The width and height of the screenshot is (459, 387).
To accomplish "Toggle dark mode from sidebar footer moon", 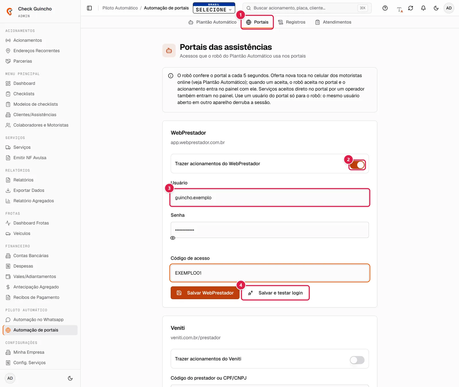I will click(70, 378).
